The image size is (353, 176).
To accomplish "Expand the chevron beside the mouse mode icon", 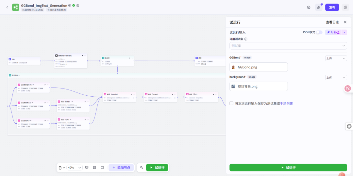I will click(64, 168).
